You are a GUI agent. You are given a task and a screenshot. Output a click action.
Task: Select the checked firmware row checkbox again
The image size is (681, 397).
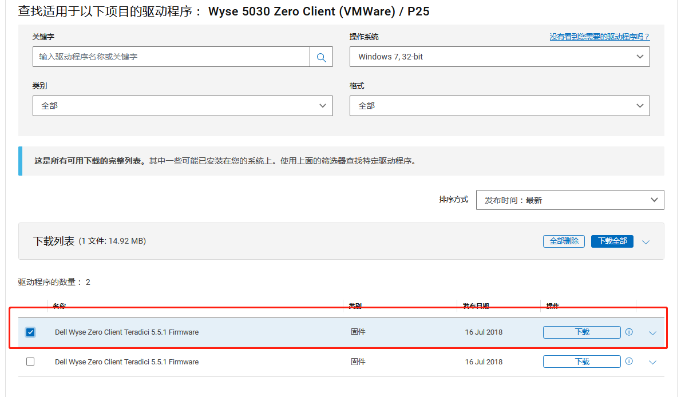tap(30, 332)
